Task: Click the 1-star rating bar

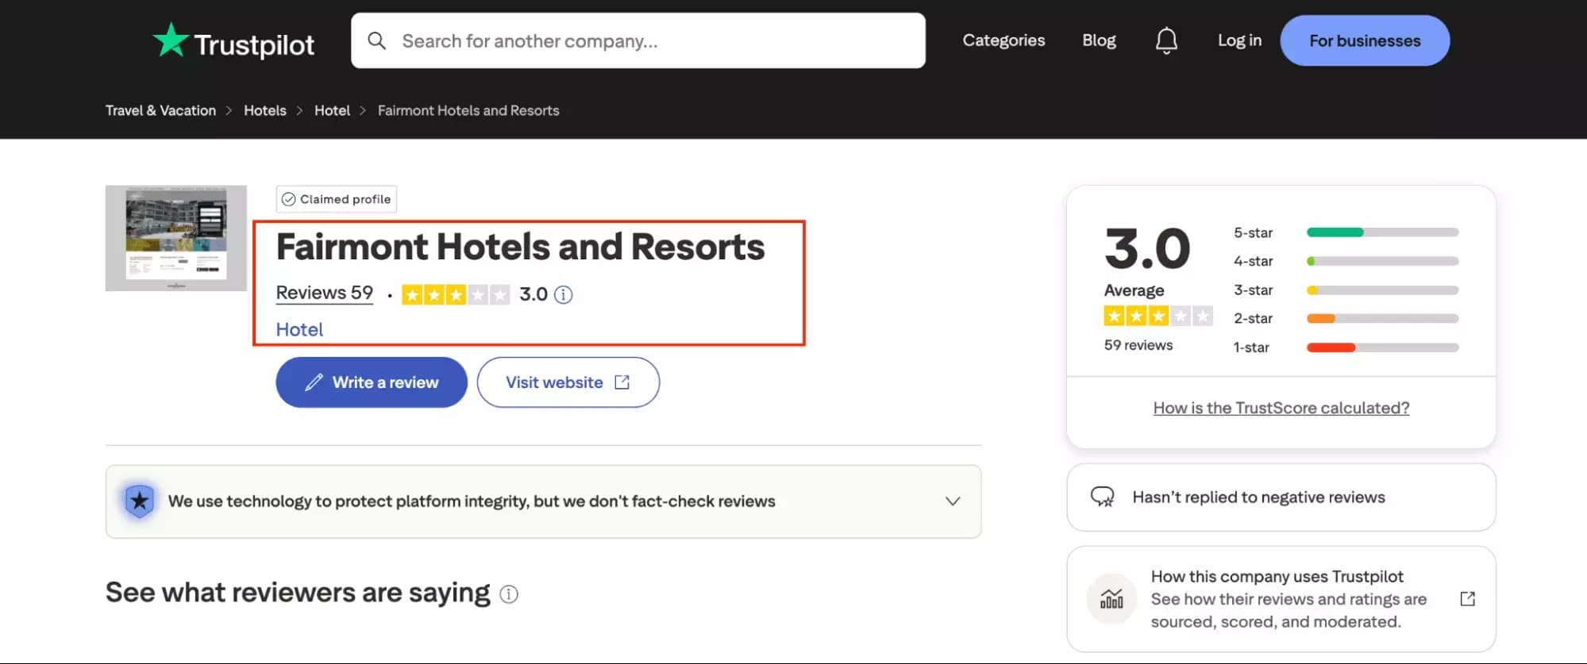Action: tap(1381, 347)
